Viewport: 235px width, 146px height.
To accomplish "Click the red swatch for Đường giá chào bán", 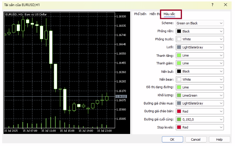I will (179, 111).
